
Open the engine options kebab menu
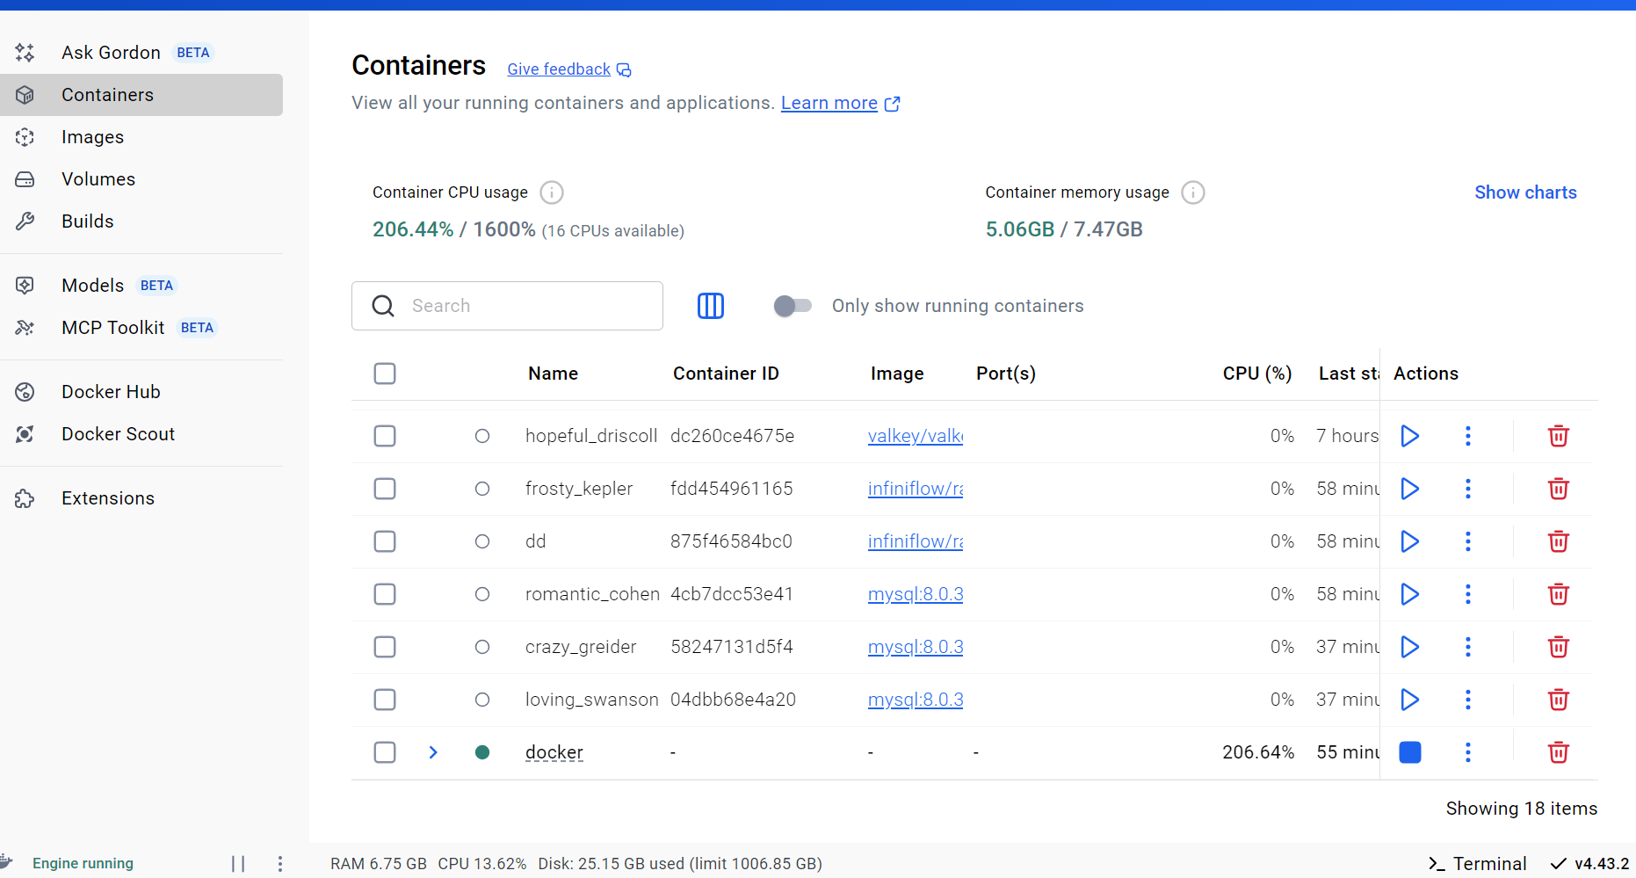click(280, 864)
